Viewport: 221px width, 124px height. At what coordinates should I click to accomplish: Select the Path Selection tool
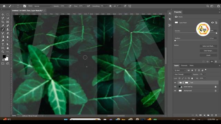pos(8,44)
